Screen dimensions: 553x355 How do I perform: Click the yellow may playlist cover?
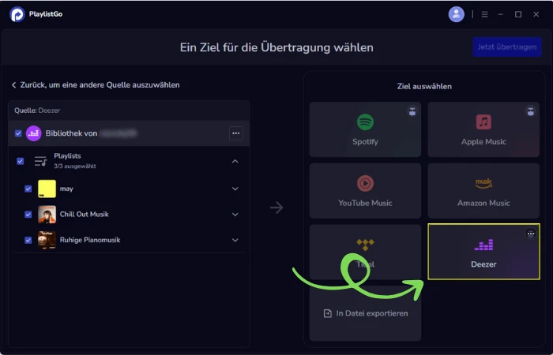47,189
